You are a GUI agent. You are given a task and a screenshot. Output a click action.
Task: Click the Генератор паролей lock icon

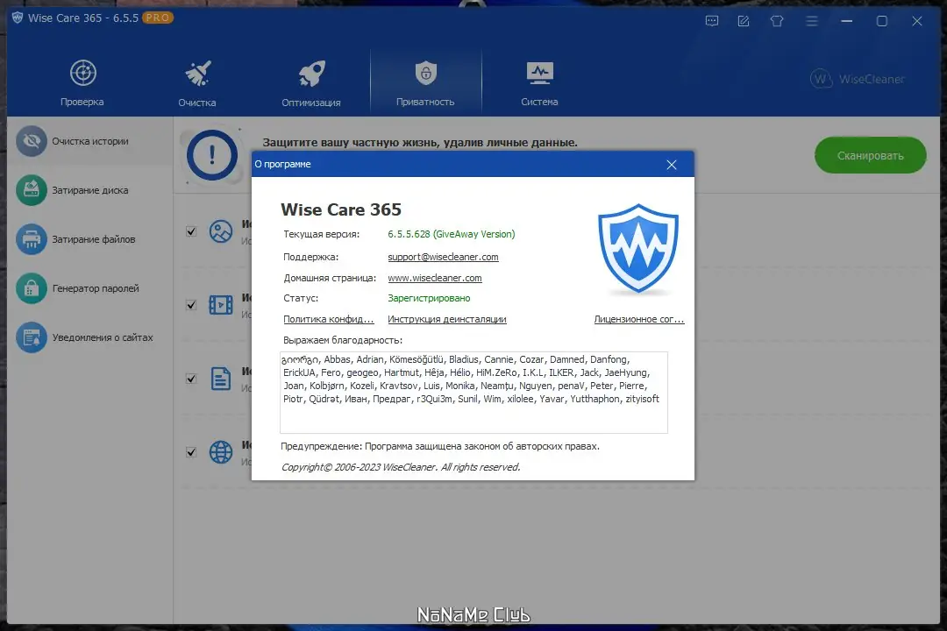click(x=32, y=288)
